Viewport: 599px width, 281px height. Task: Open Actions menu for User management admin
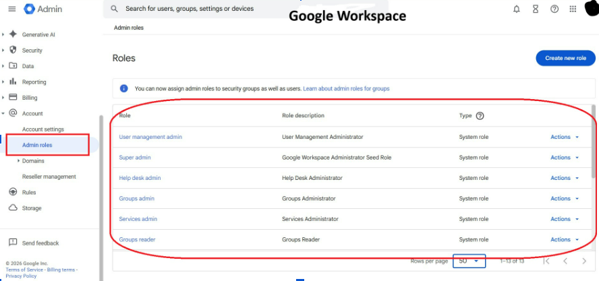pyautogui.click(x=565, y=137)
